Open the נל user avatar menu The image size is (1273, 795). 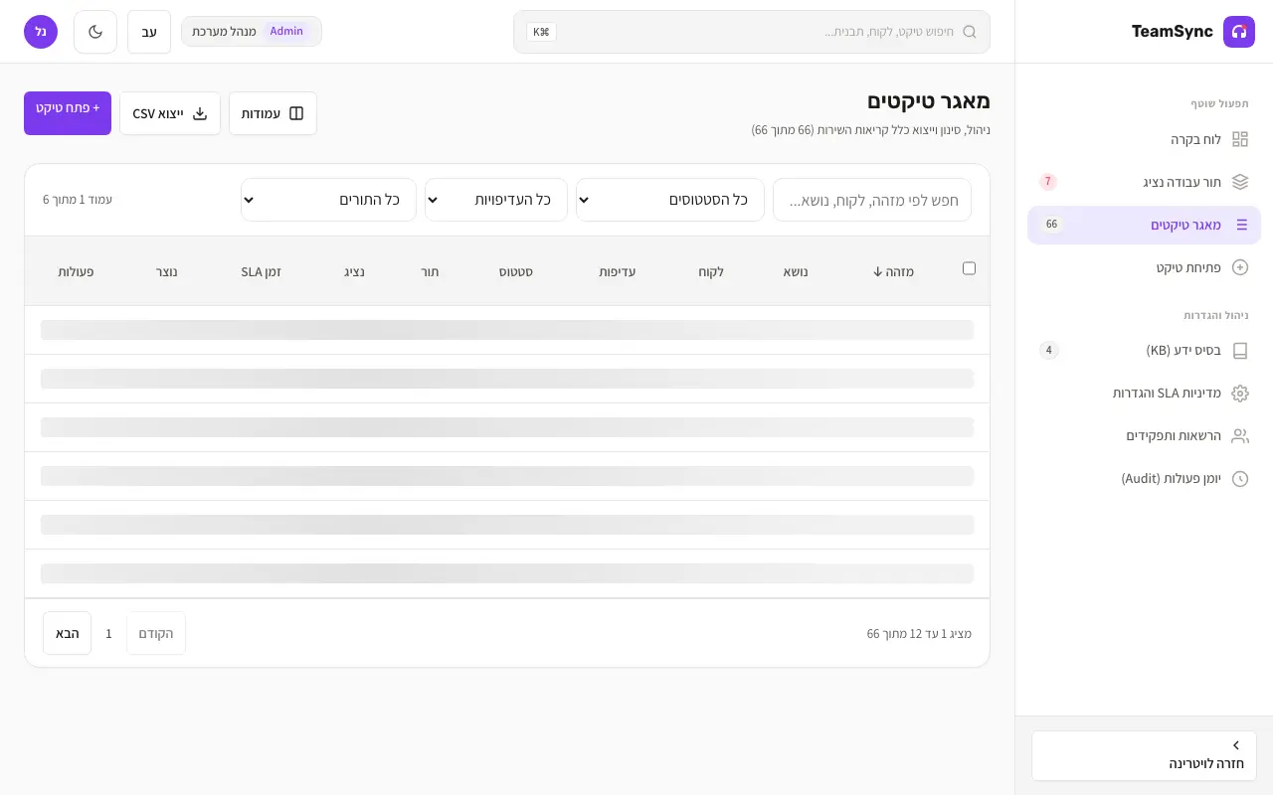pyautogui.click(x=41, y=32)
